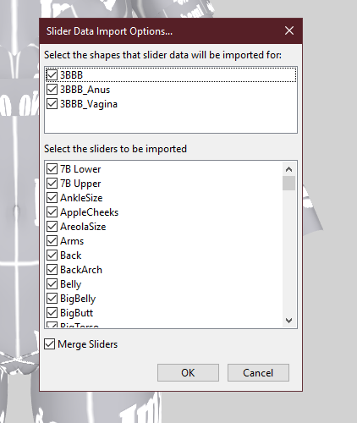Click the slider list scroll down arrow

[x=288, y=321]
